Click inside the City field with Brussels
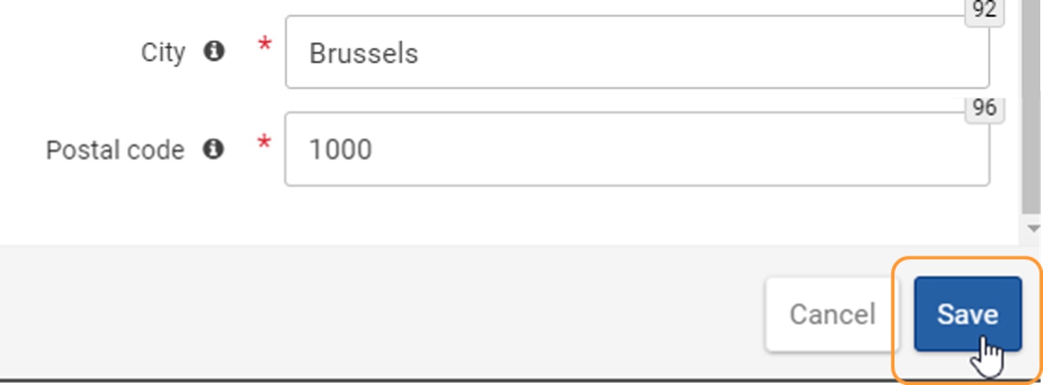Viewport: 1043px width, 385px height. click(637, 52)
